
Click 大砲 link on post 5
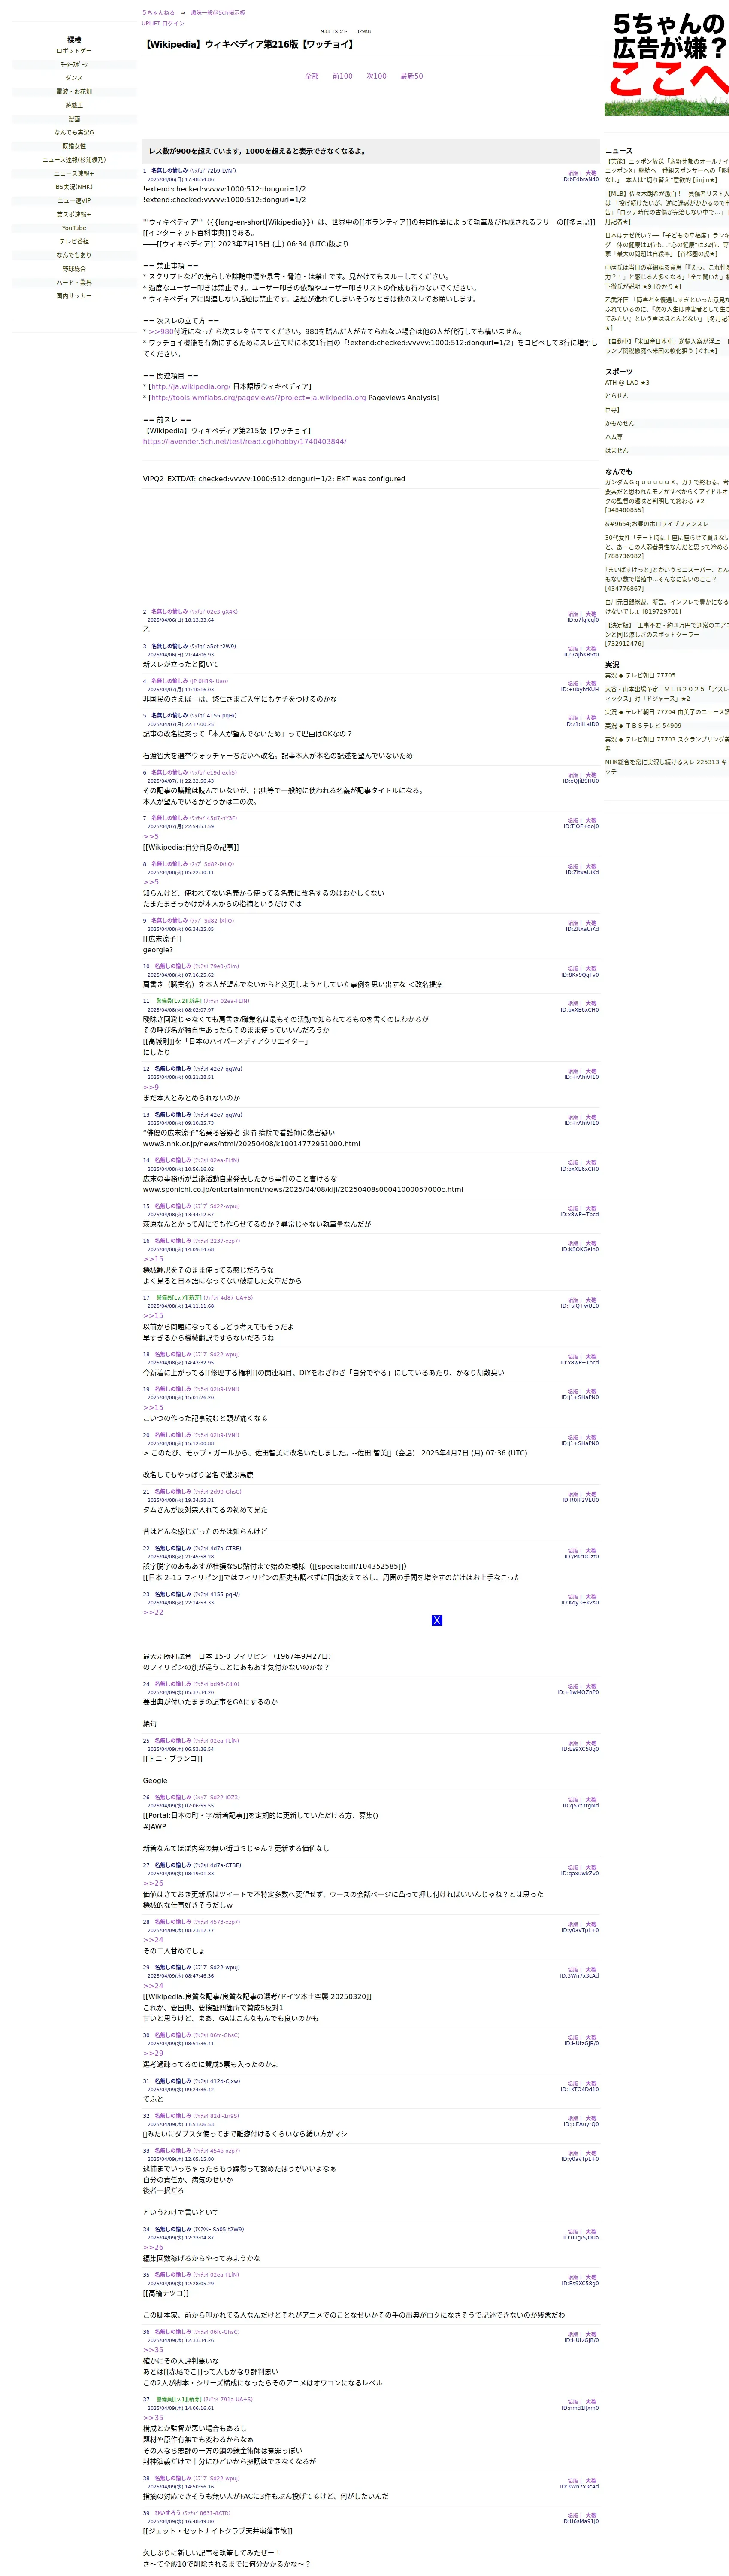591,718
